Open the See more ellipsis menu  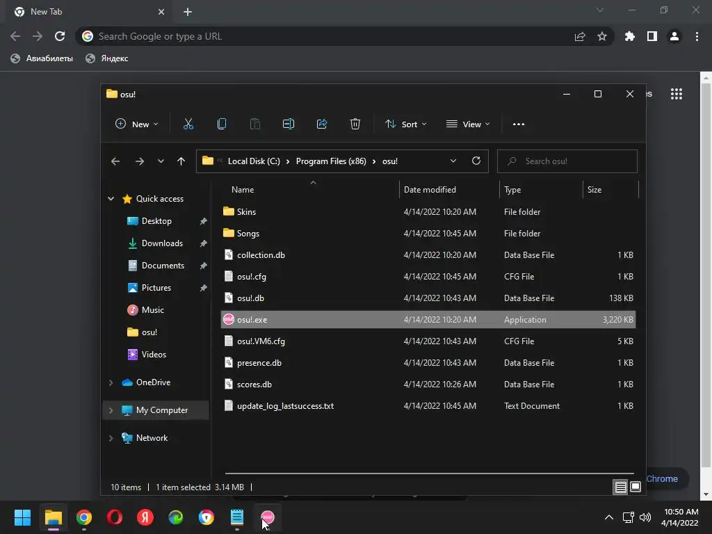(x=519, y=124)
